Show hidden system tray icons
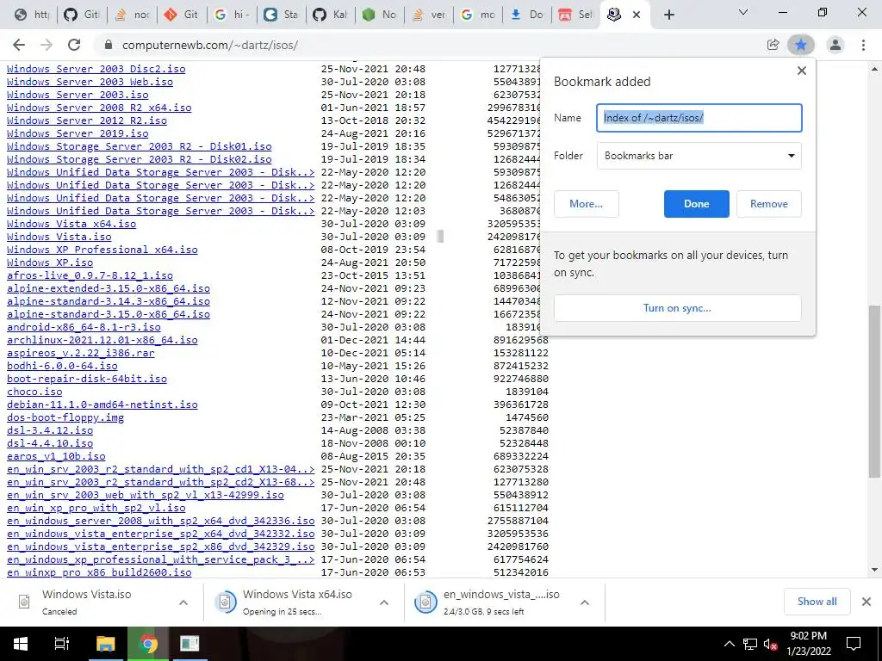 [729, 644]
